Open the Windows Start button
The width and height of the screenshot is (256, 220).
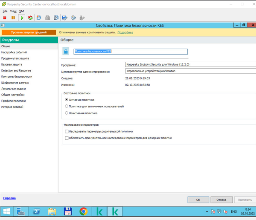point(6,211)
